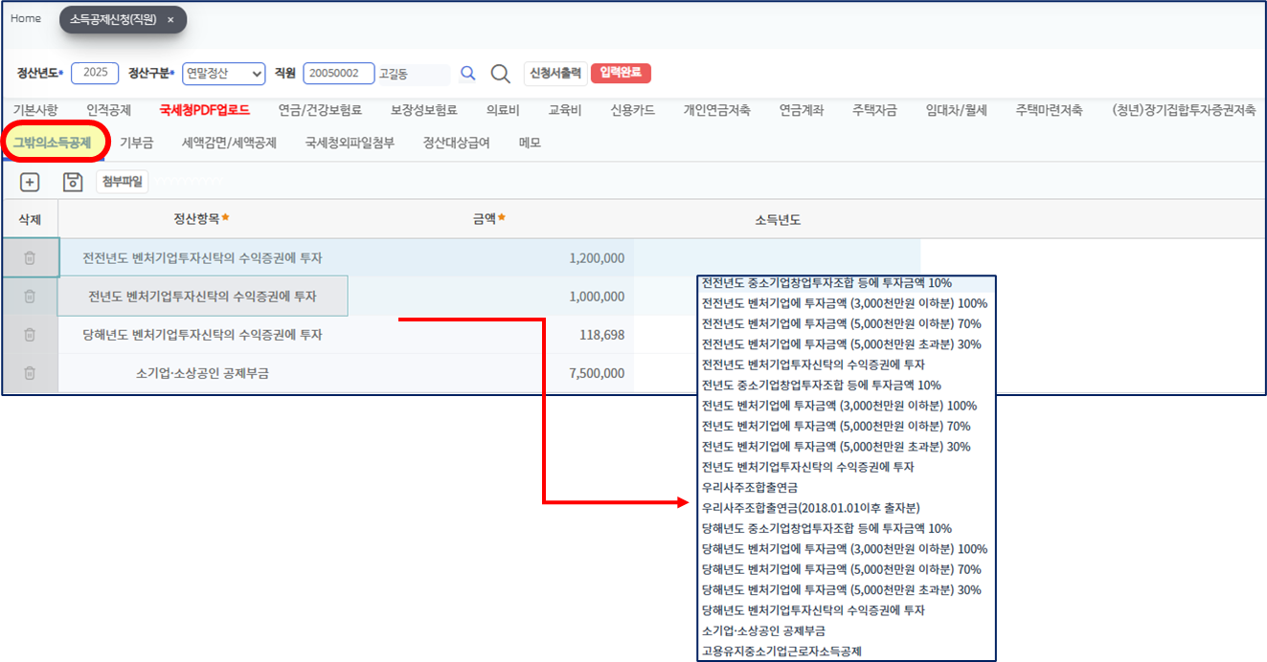Screen dimensions: 1267x662
Task: Click the 첨부파일 button
Action: click(122, 182)
